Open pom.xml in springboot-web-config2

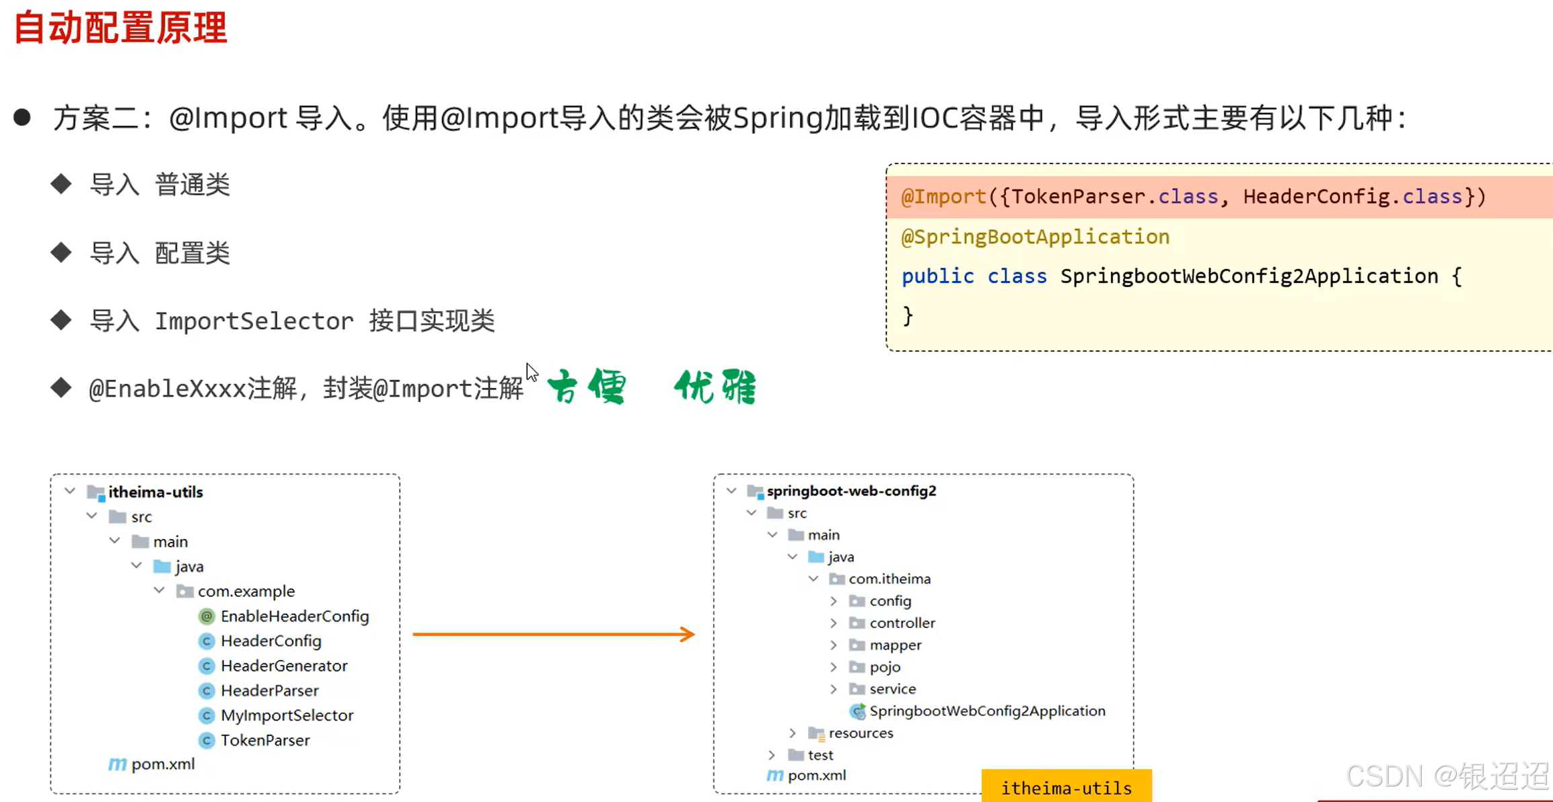click(816, 775)
